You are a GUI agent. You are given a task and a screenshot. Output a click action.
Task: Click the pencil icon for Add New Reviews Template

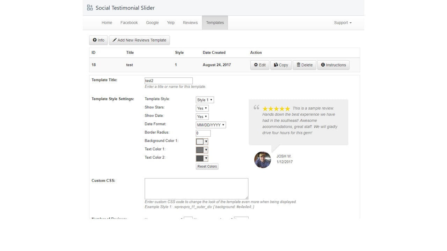pyautogui.click(x=115, y=40)
